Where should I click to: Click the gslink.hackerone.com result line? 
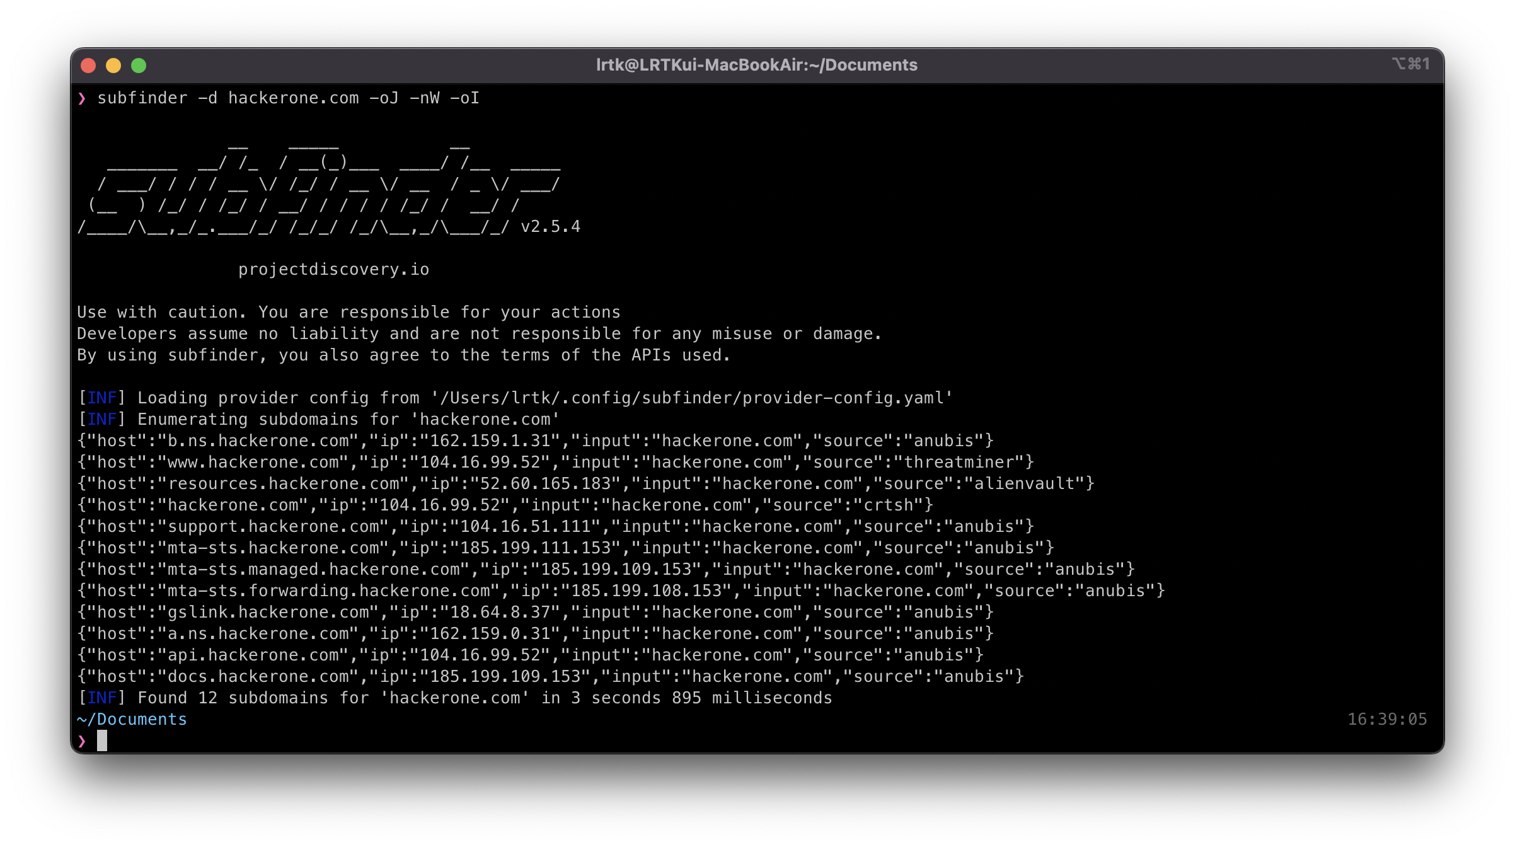(x=535, y=613)
